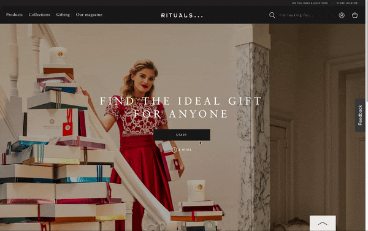Open the shopping bag icon
The height and width of the screenshot is (231, 368).
click(355, 15)
